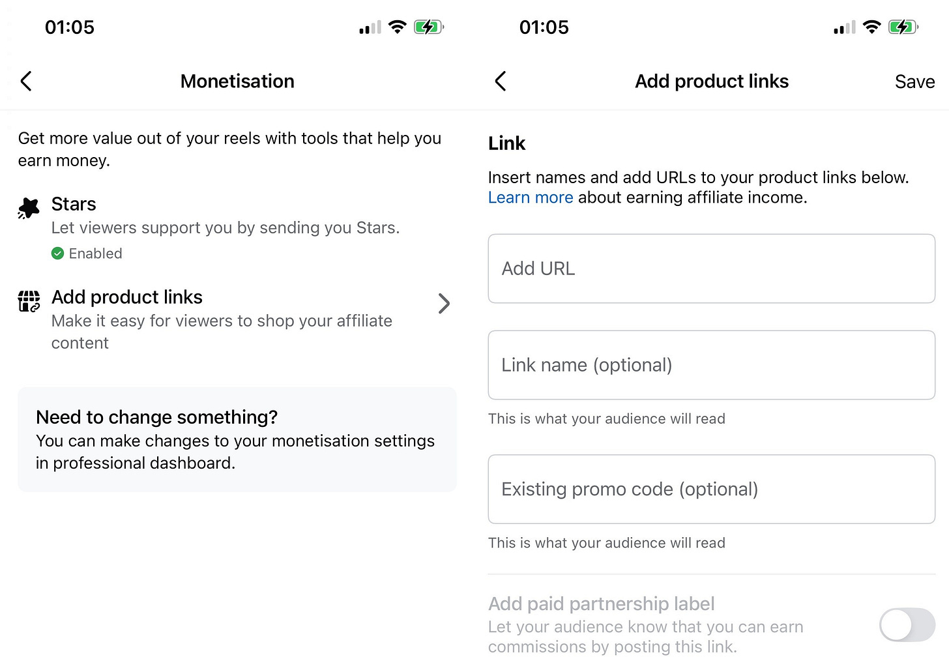Tap the left screen signal bars icon
This screenshot has width=949, height=672.
(x=370, y=28)
